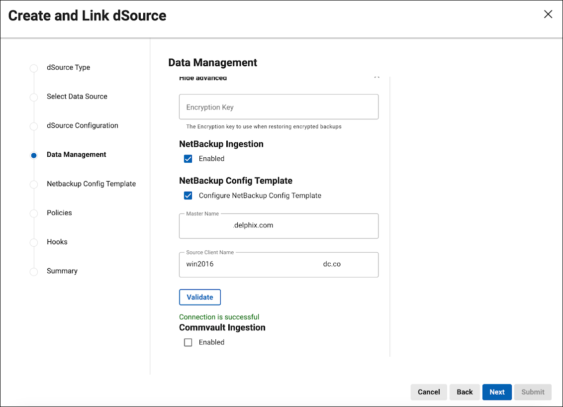Select the dSource Type step indicator circle
The height and width of the screenshot is (407, 563).
tap(33, 68)
